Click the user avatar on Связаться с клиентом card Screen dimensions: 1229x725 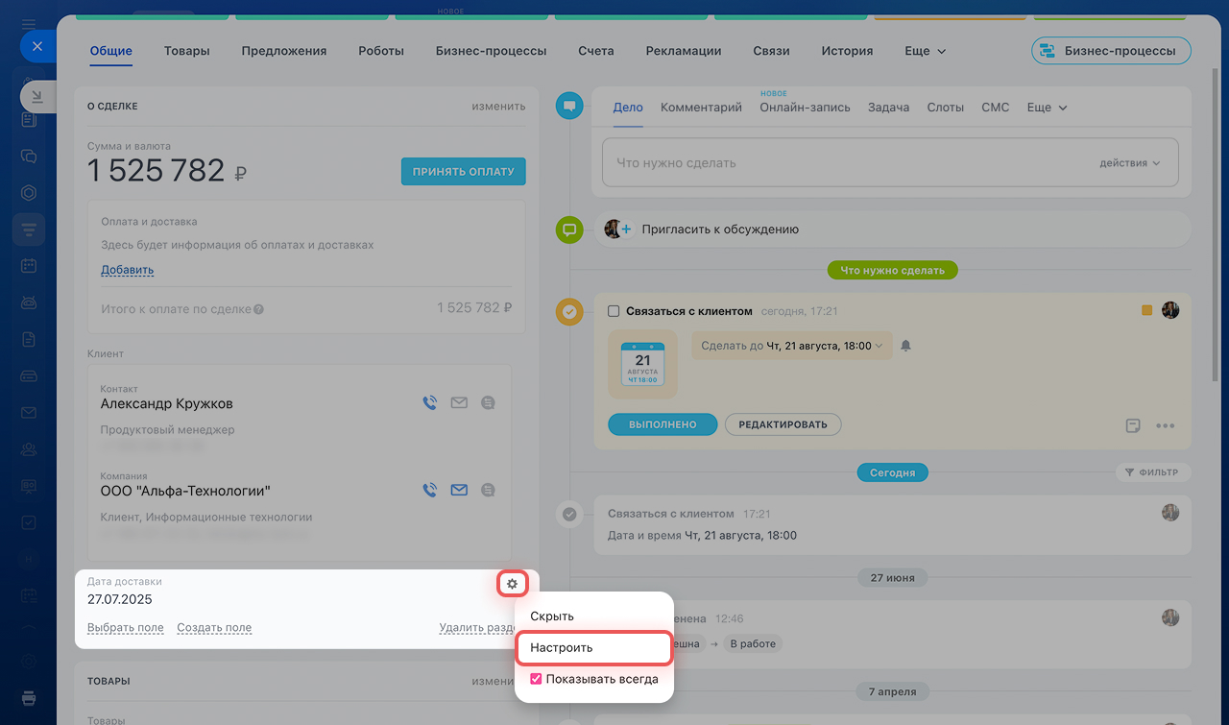pos(1170,310)
